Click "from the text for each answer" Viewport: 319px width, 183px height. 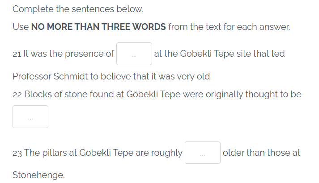(229, 27)
